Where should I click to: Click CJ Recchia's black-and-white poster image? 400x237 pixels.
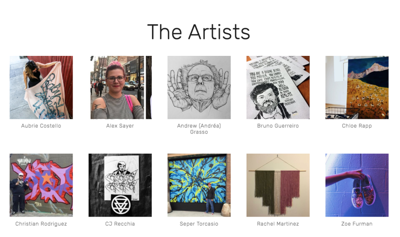[x=120, y=185]
